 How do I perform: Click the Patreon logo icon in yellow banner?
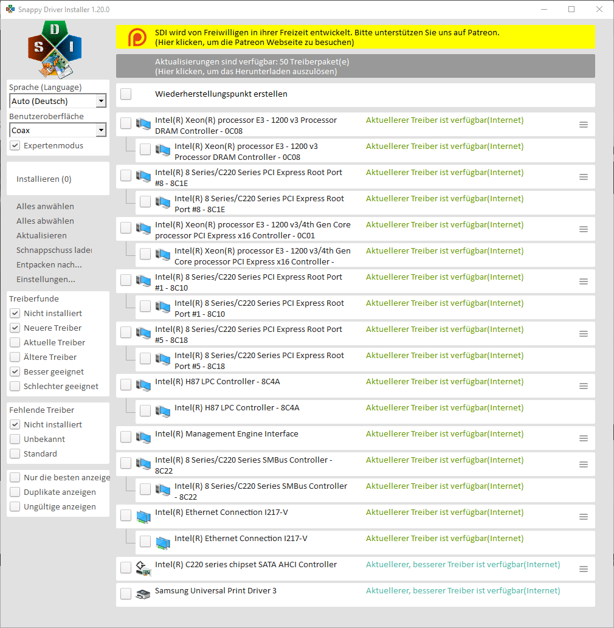pyautogui.click(x=137, y=37)
